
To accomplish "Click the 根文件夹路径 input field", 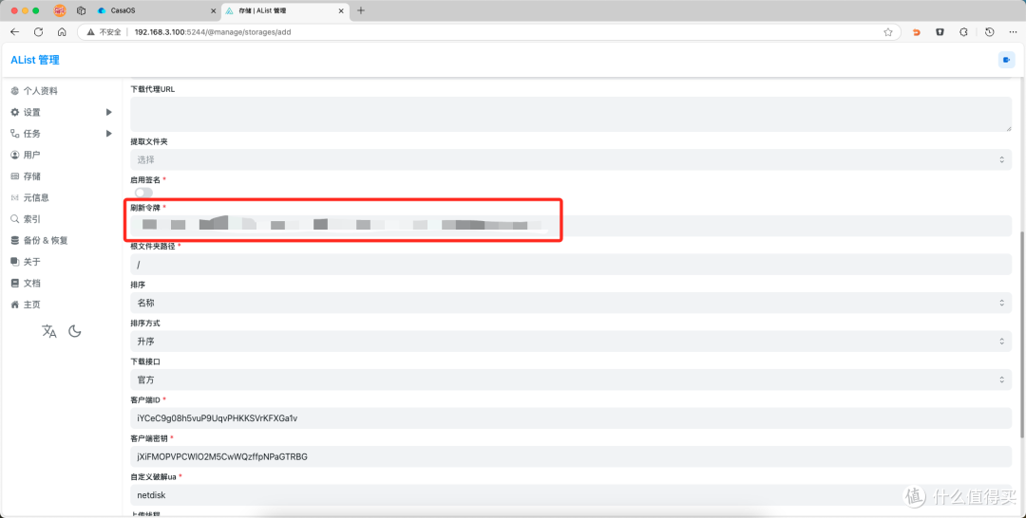I will pos(571,264).
